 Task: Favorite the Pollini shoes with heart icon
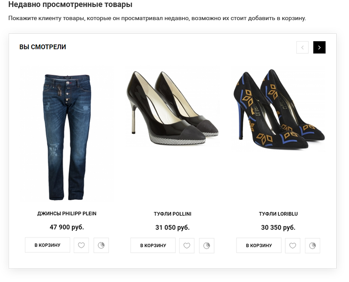[x=187, y=246]
